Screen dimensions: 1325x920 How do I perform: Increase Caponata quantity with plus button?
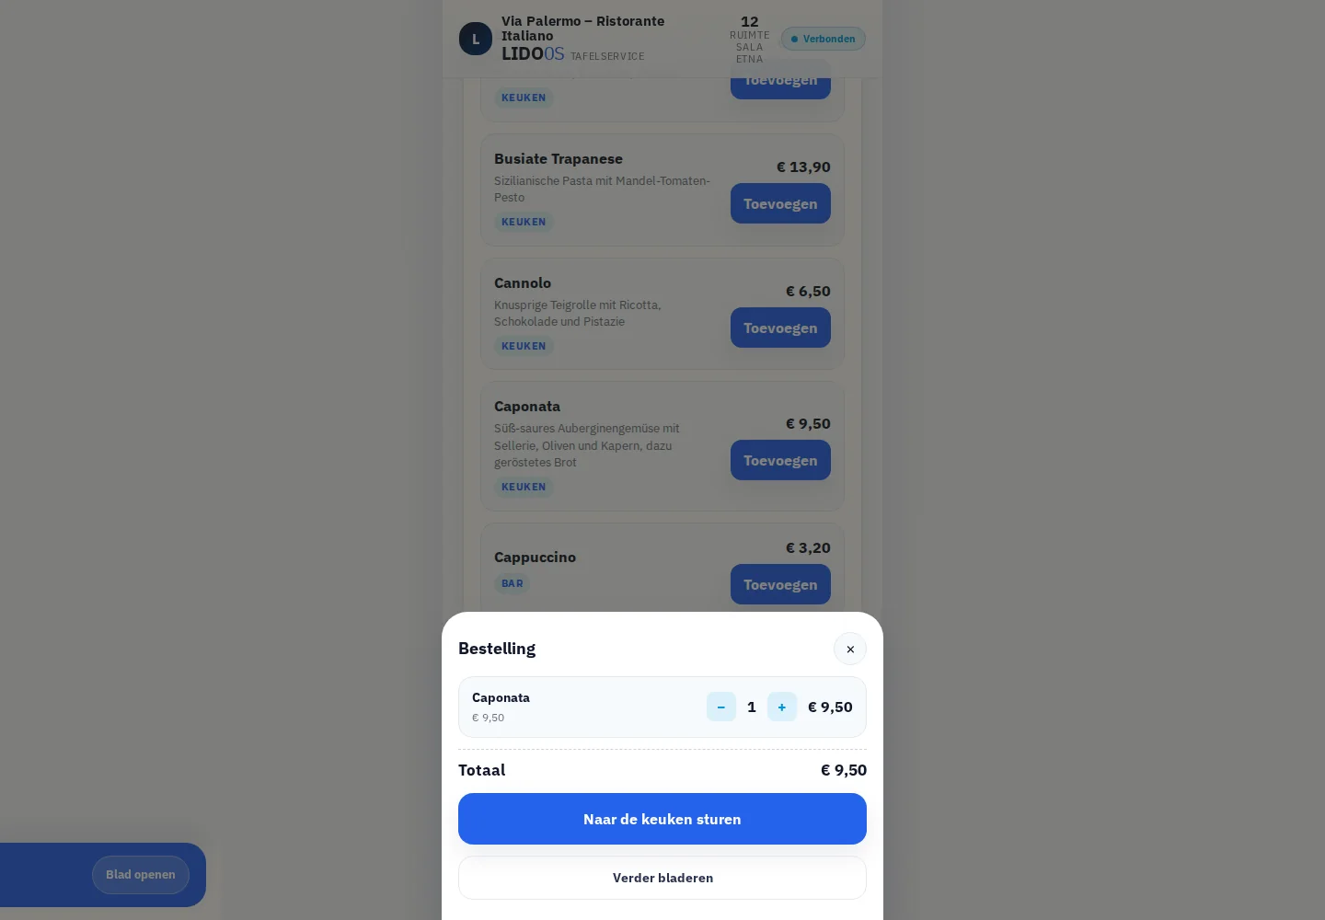782,707
